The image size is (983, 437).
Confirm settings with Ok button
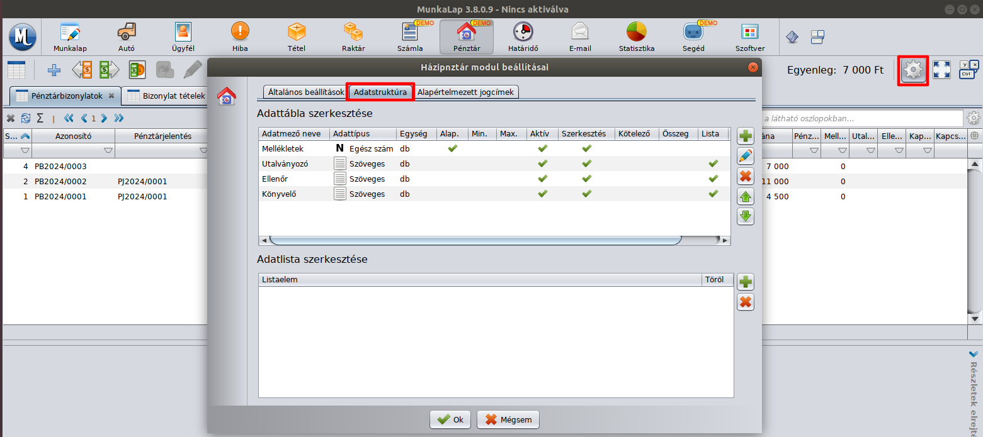point(451,419)
